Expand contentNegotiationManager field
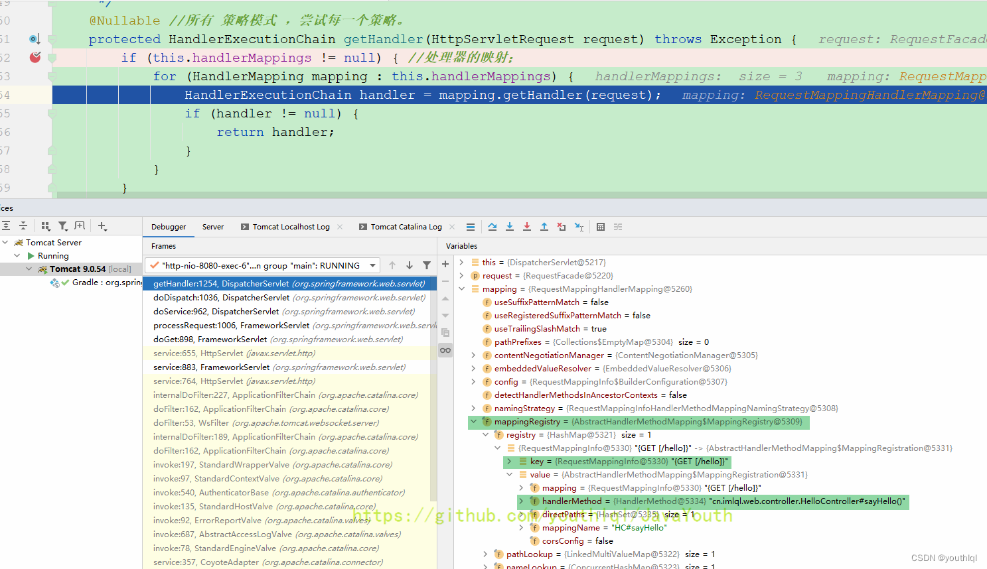The width and height of the screenshot is (987, 569). coord(474,355)
